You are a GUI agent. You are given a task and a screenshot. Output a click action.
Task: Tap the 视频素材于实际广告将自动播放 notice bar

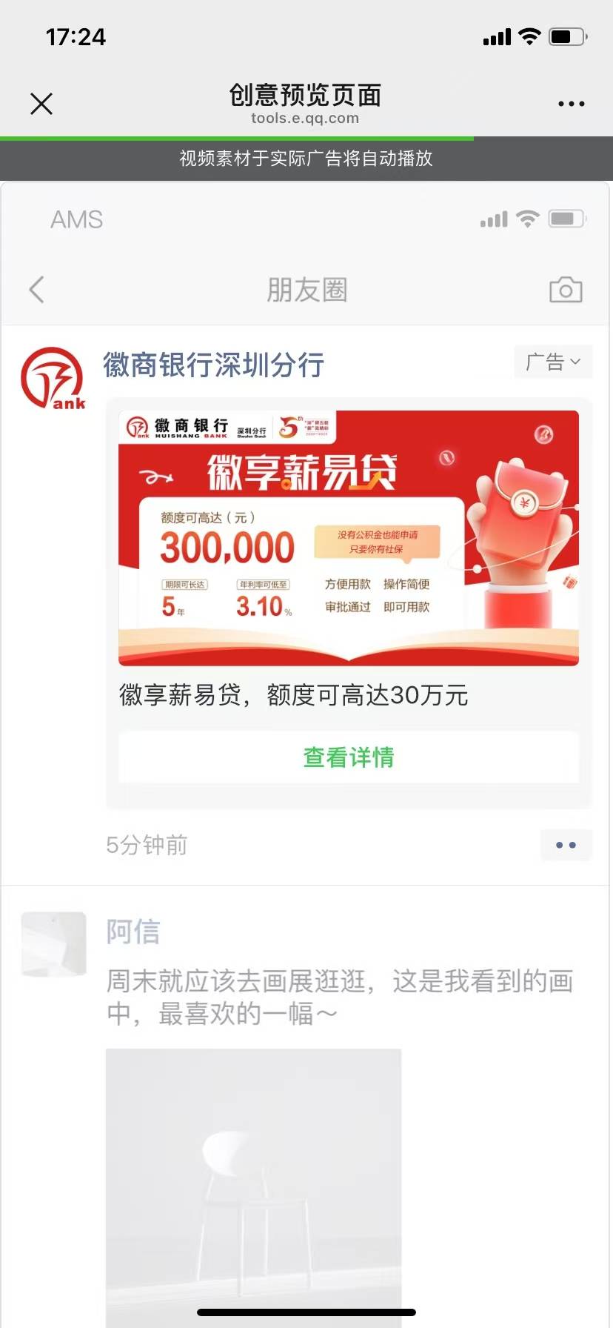(306, 159)
